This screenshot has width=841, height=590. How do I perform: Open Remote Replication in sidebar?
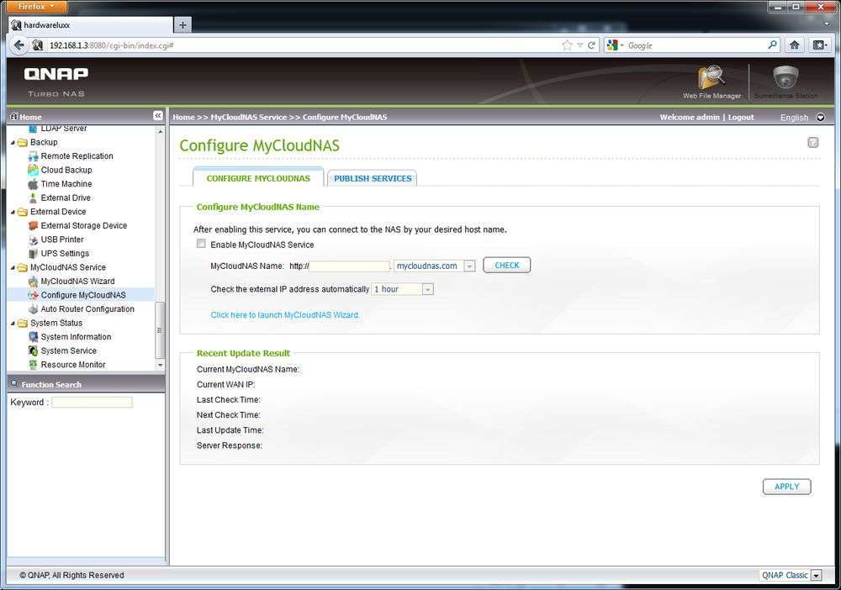[x=77, y=156]
